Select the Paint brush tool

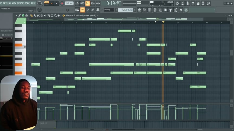click(35, 15)
